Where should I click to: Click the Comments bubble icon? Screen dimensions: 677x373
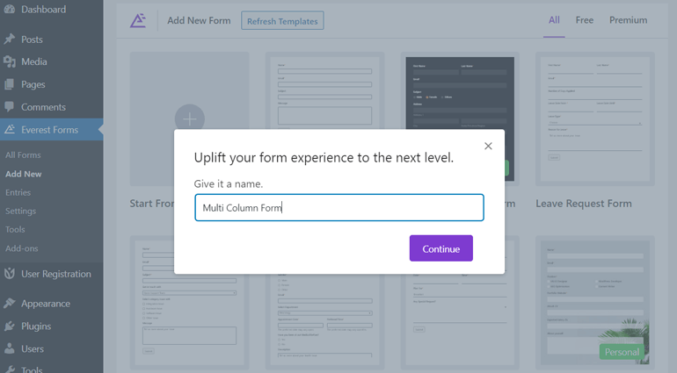pyautogui.click(x=10, y=107)
